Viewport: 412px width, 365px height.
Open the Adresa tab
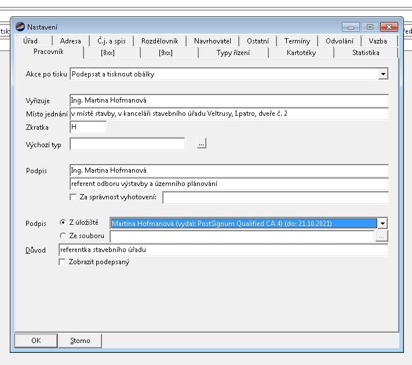tap(71, 41)
